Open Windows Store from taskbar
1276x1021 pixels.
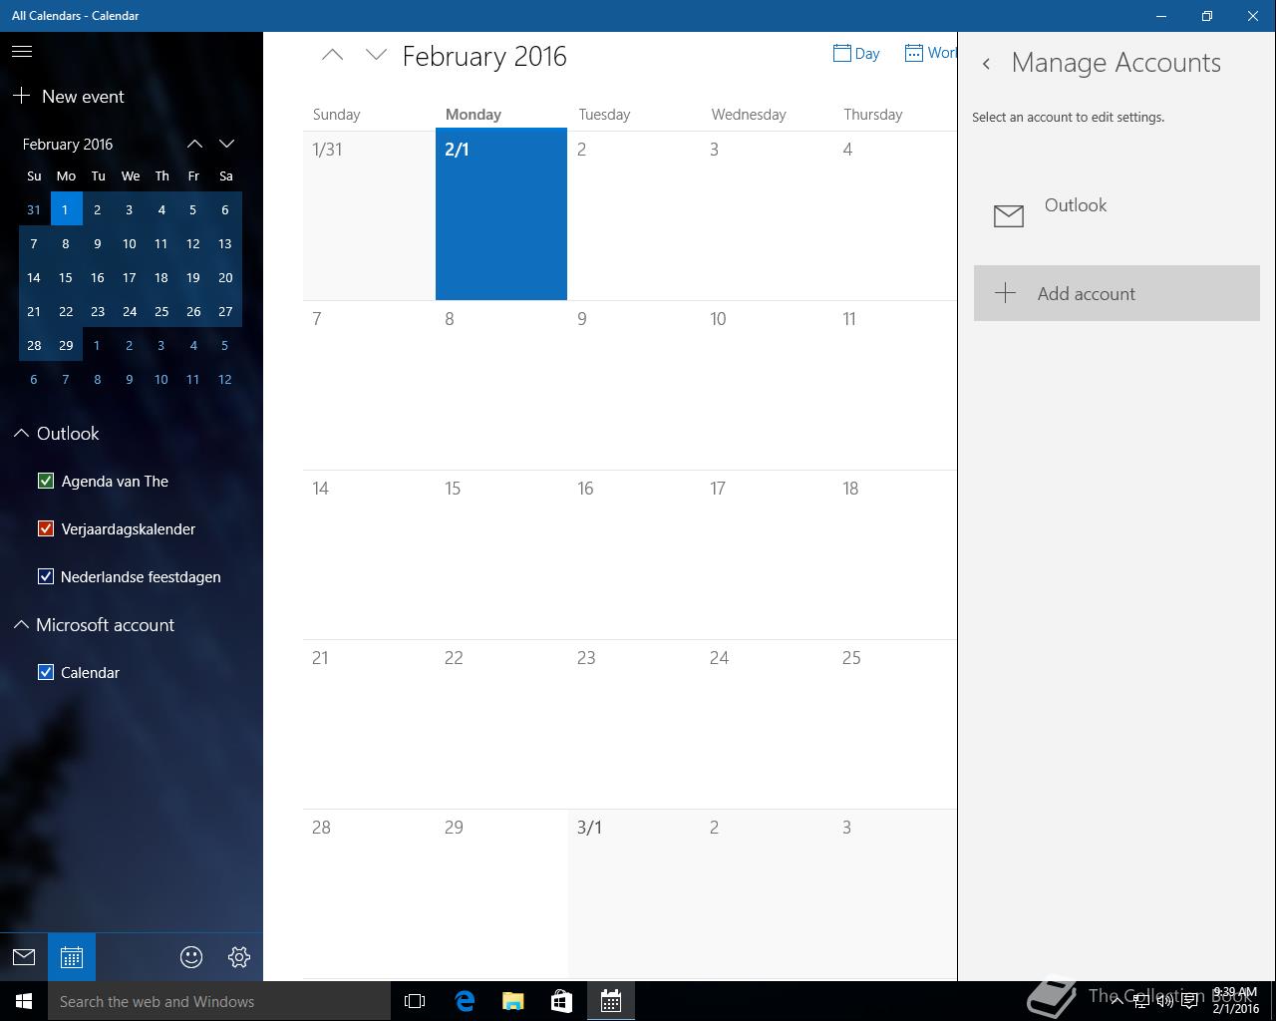pyautogui.click(x=562, y=1001)
